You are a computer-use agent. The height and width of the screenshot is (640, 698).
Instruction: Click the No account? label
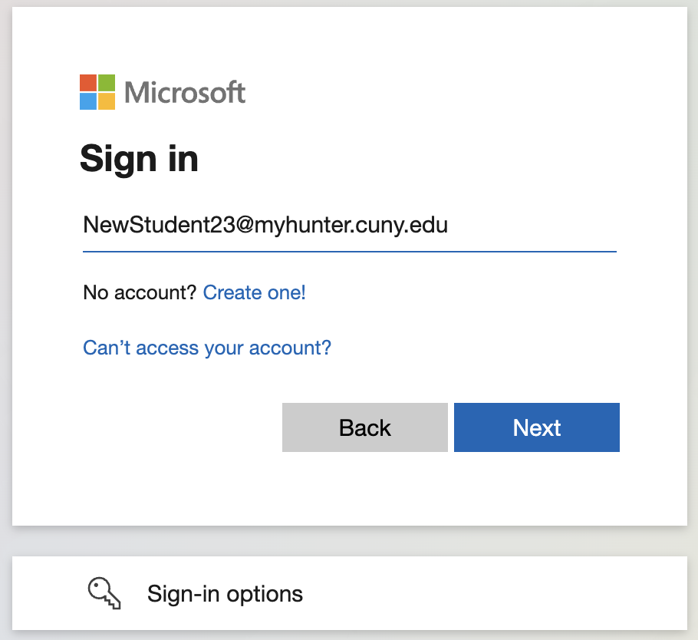tap(140, 292)
